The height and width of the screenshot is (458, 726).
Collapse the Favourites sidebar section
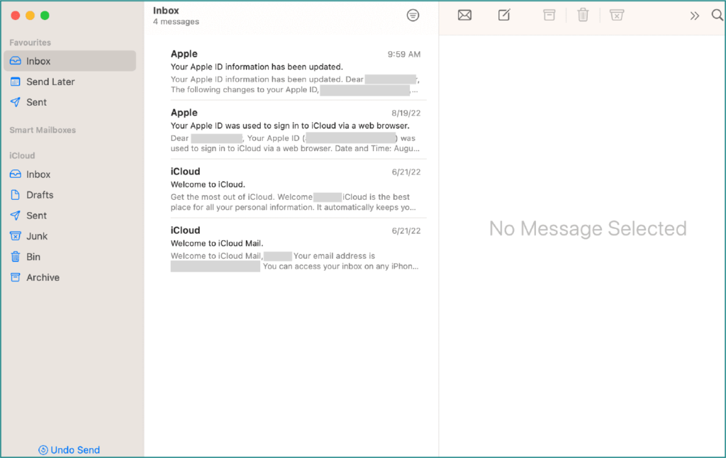(30, 43)
